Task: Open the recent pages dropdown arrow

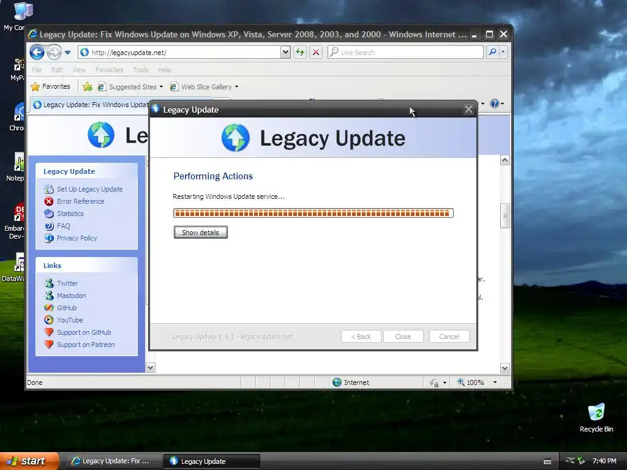Action: [x=67, y=53]
